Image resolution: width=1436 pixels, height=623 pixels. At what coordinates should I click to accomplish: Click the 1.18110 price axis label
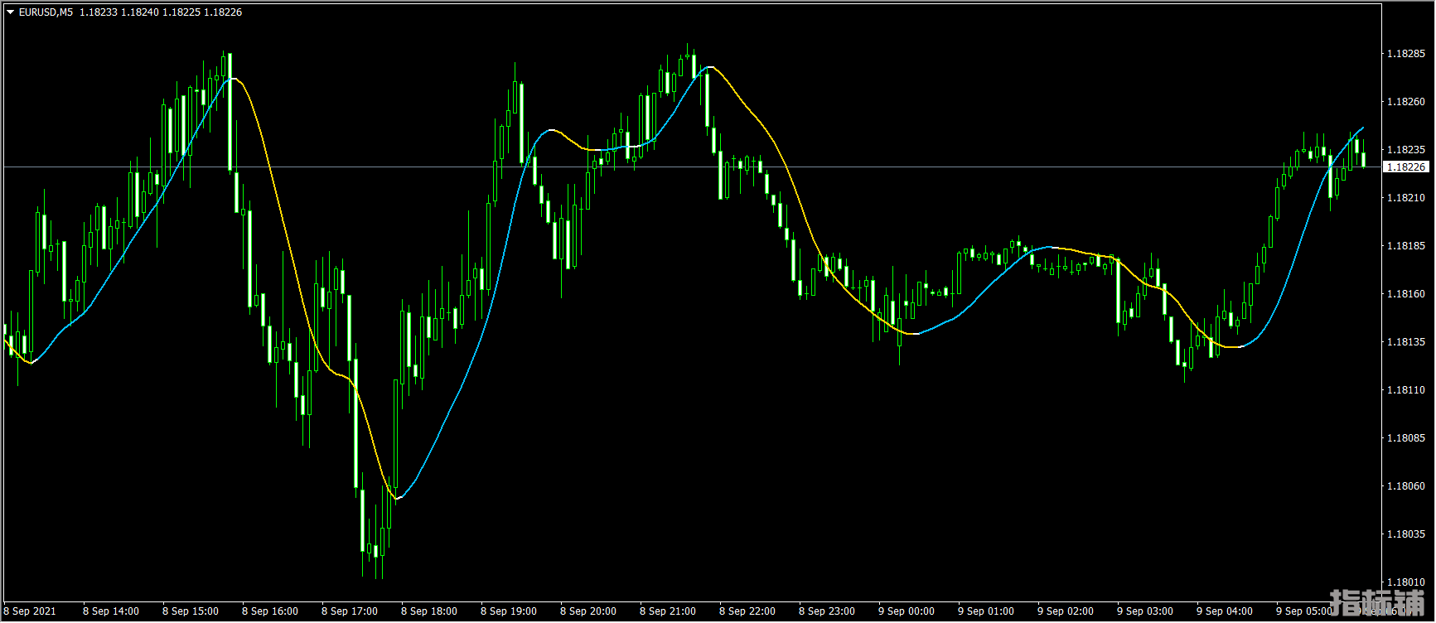pyautogui.click(x=1406, y=390)
